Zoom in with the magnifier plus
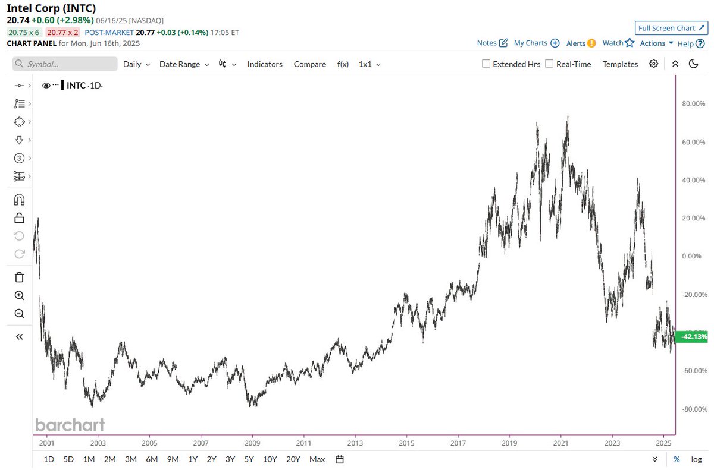 (19, 295)
